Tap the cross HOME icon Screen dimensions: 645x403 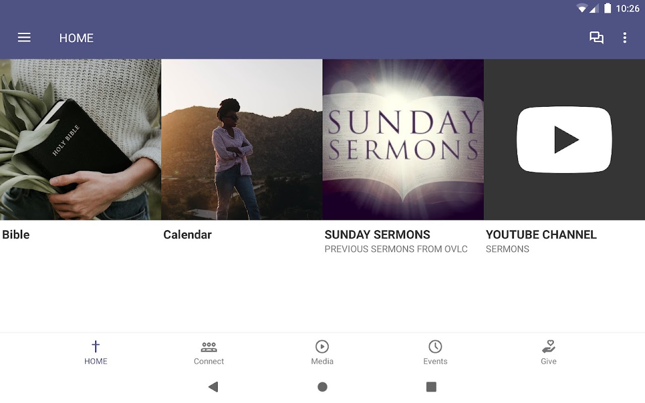click(x=96, y=347)
